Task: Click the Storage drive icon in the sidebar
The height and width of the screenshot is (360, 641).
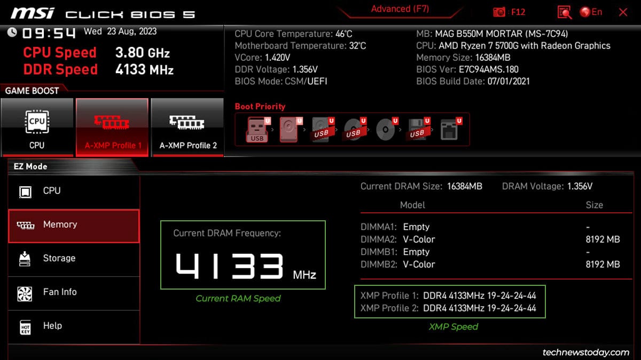Action: coord(25,259)
